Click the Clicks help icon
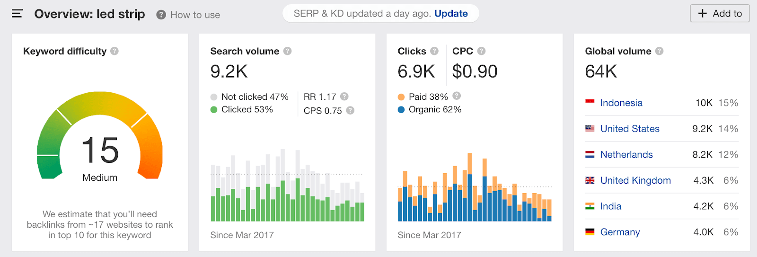The image size is (757, 257). (x=434, y=51)
